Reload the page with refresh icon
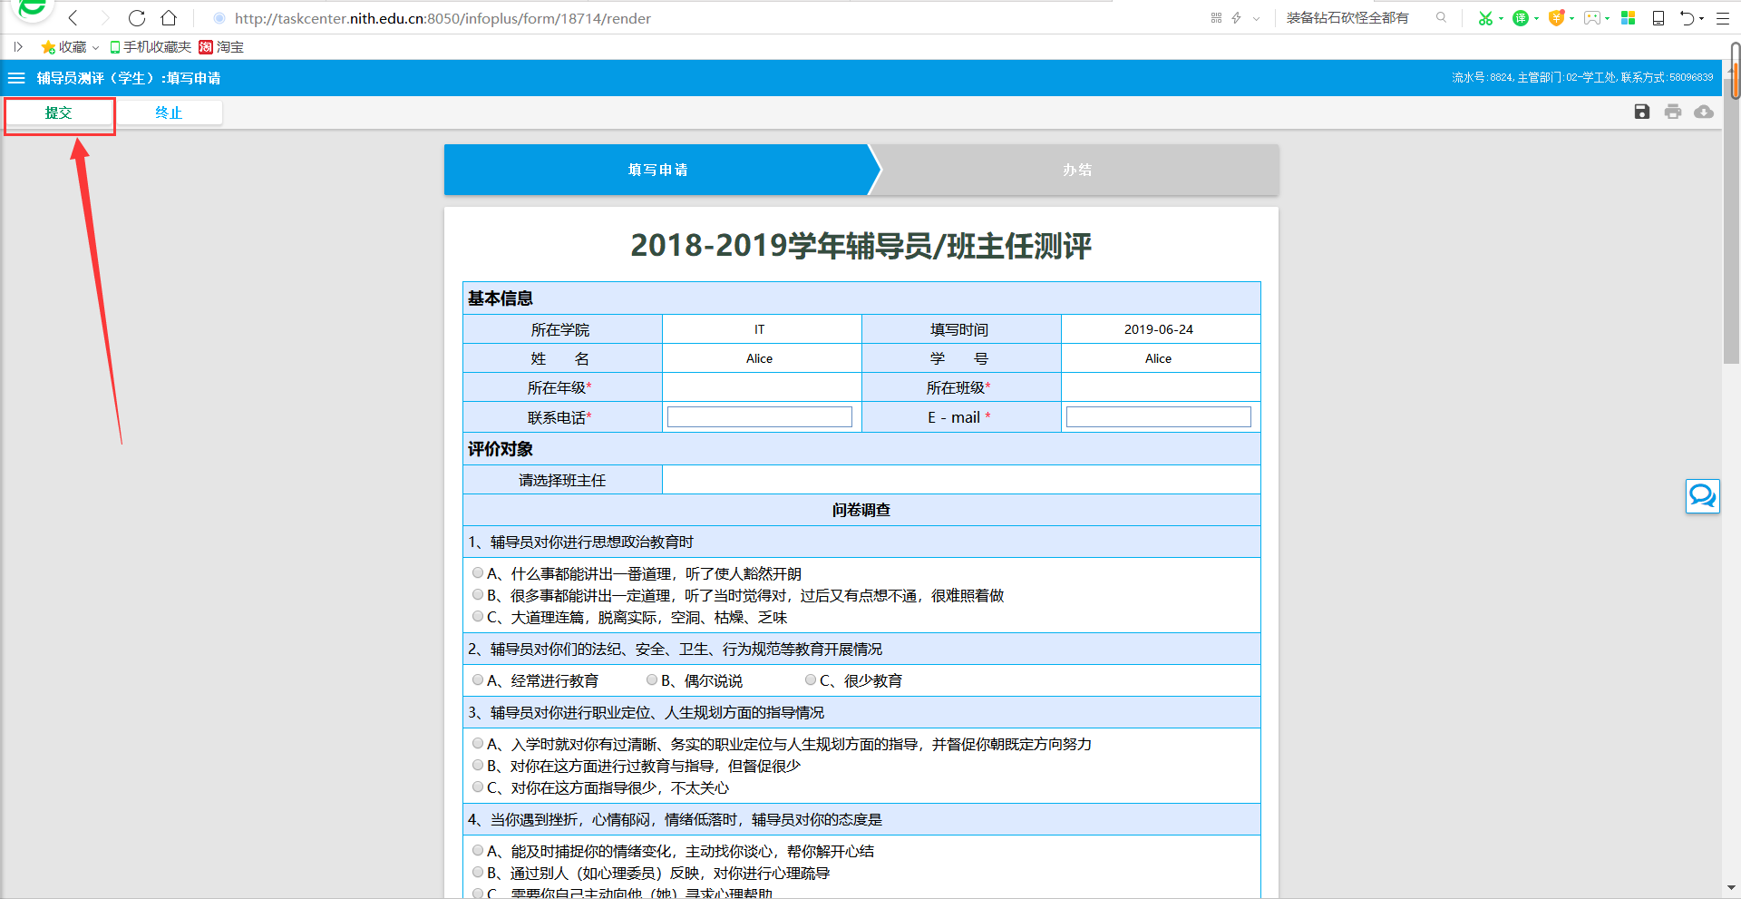The width and height of the screenshot is (1741, 899). [137, 18]
